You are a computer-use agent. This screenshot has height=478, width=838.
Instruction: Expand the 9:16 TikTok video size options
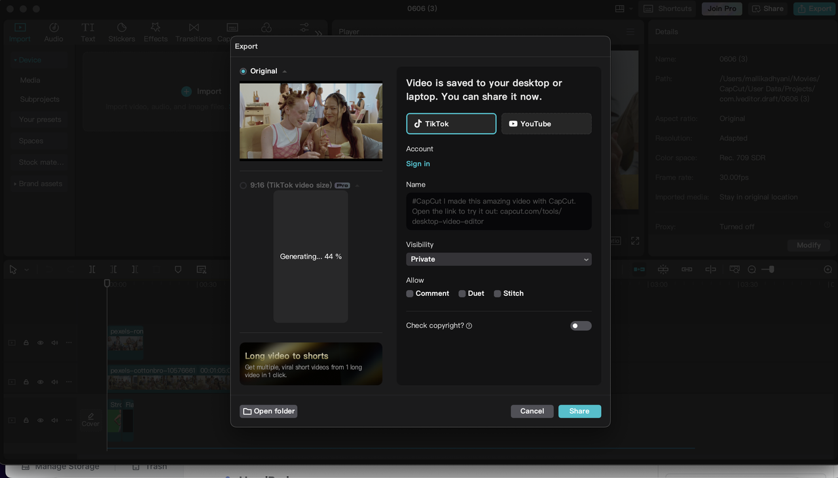pyautogui.click(x=356, y=185)
